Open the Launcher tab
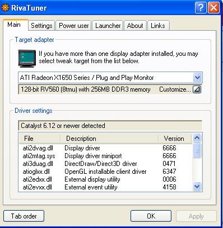The height and width of the screenshot is (228, 223). (x=108, y=26)
